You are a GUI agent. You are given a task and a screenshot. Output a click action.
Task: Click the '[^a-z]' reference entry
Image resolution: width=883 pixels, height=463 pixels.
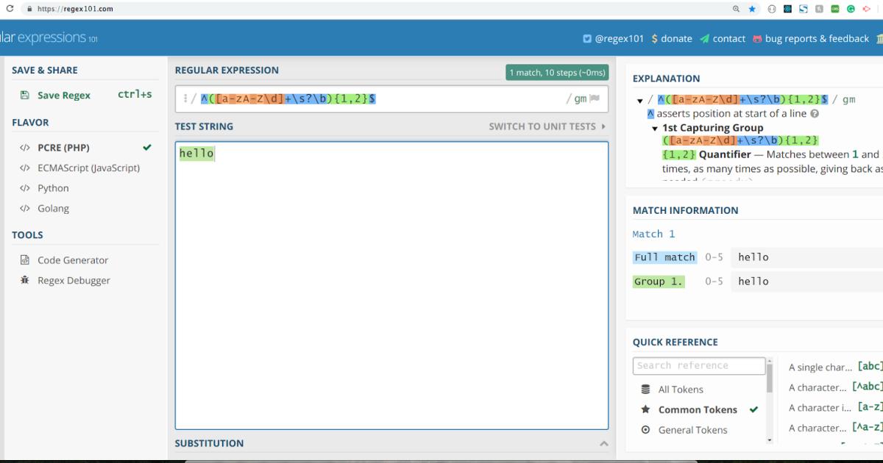(835, 428)
